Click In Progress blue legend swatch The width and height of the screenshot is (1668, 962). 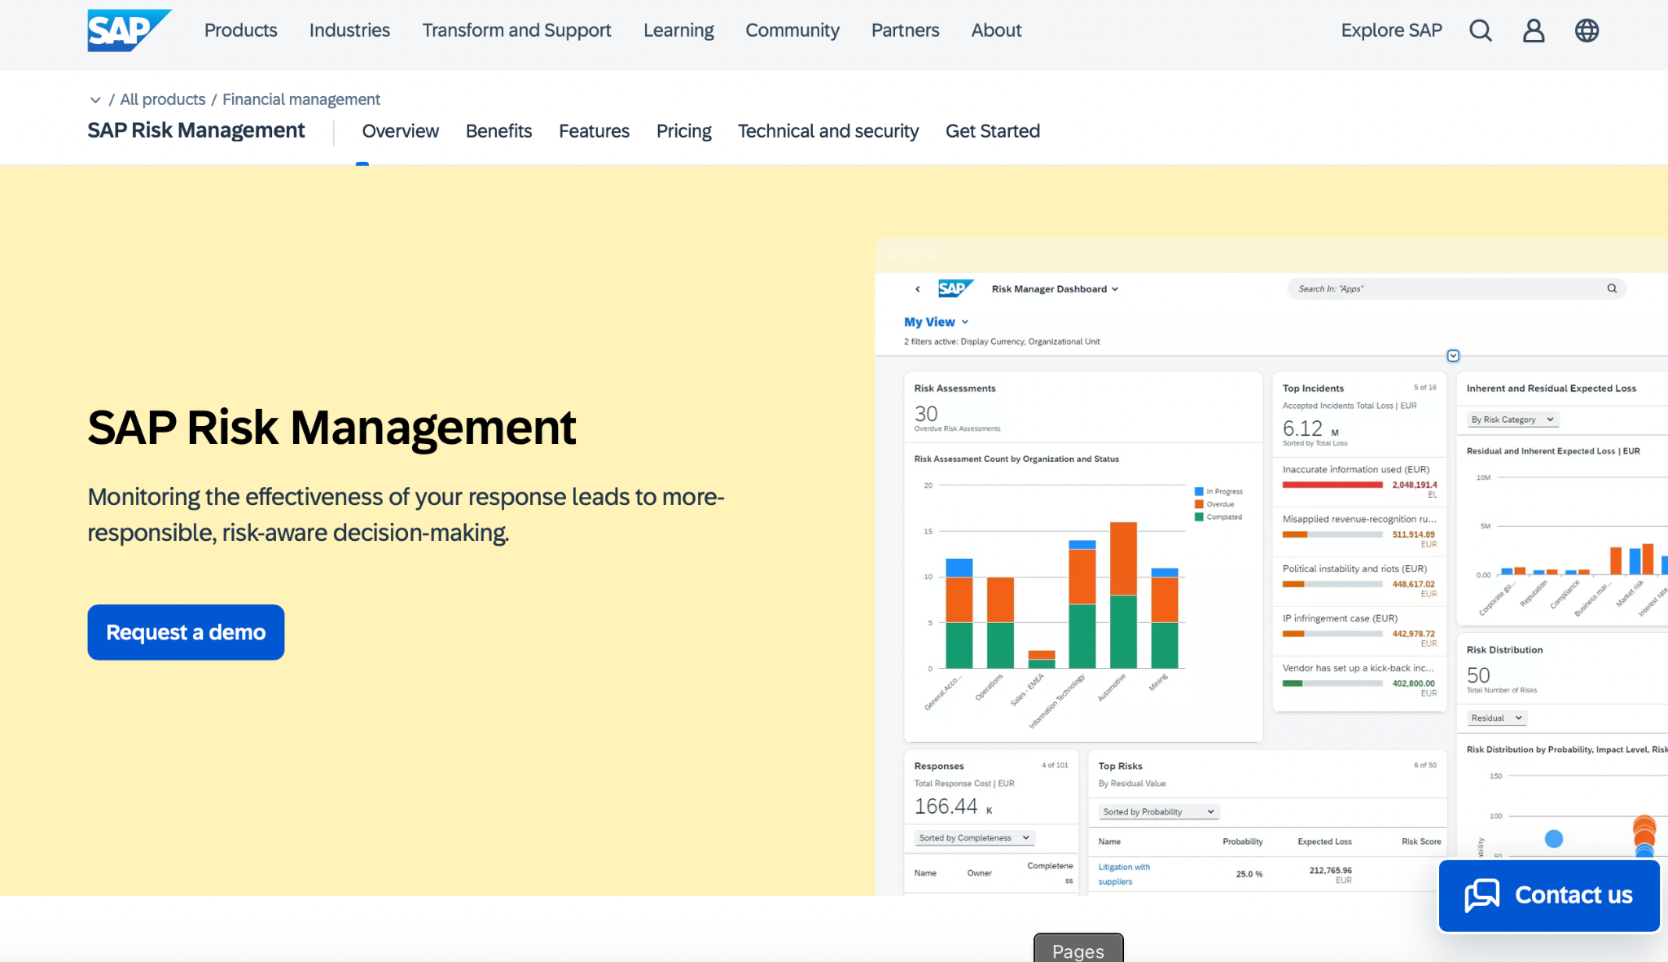1199,491
